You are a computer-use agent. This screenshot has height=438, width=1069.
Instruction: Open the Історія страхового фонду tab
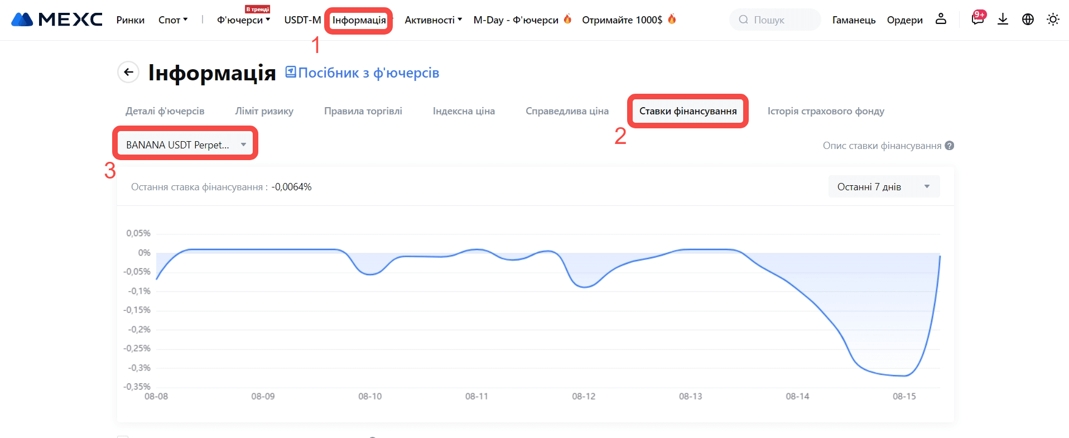pyautogui.click(x=825, y=111)
